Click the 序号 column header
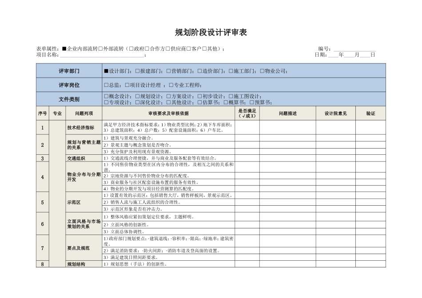Viewport: 422px width, 298px height. [x=43, y=114]
